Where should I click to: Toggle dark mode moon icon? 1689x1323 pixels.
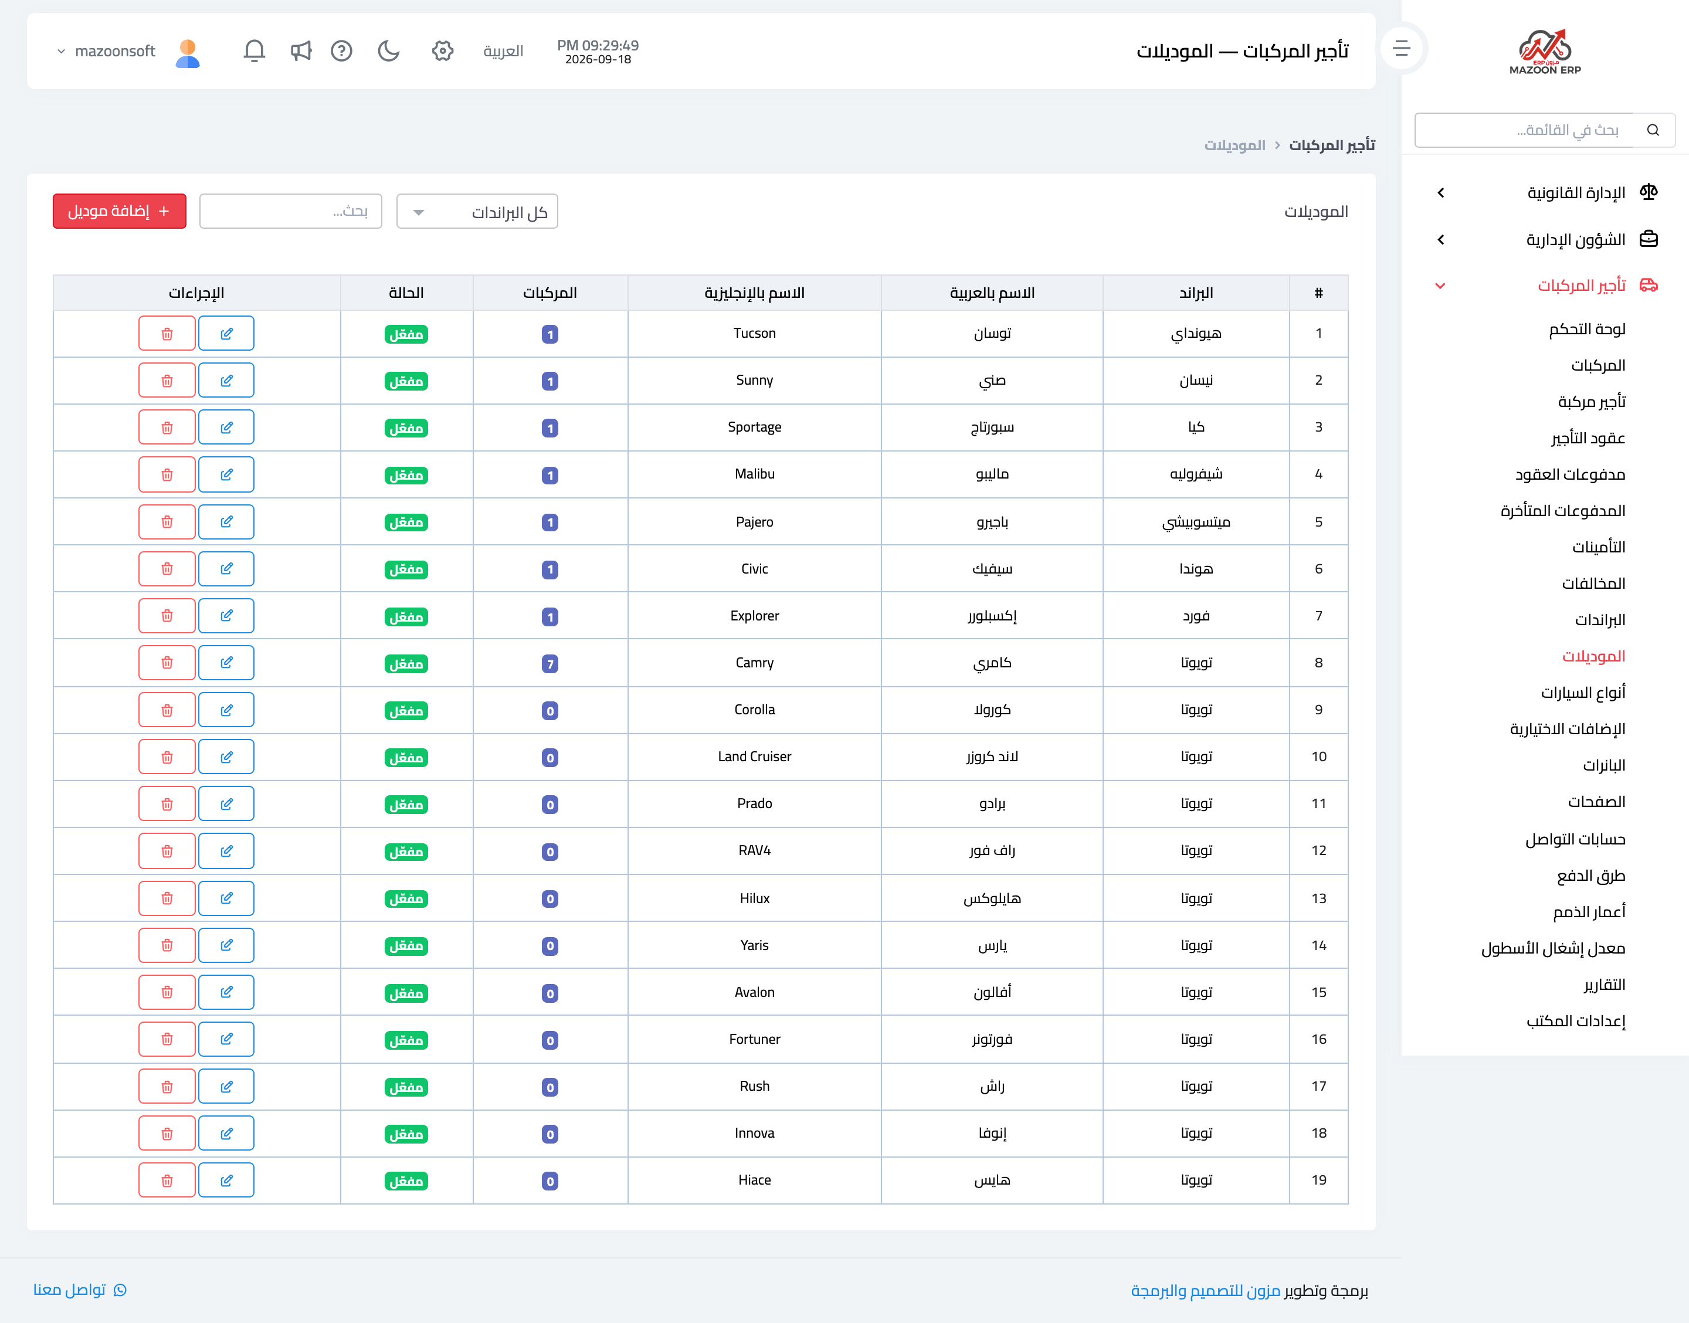coord(388,51)
